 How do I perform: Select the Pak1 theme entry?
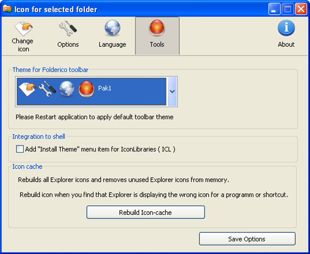click(105, 88)
